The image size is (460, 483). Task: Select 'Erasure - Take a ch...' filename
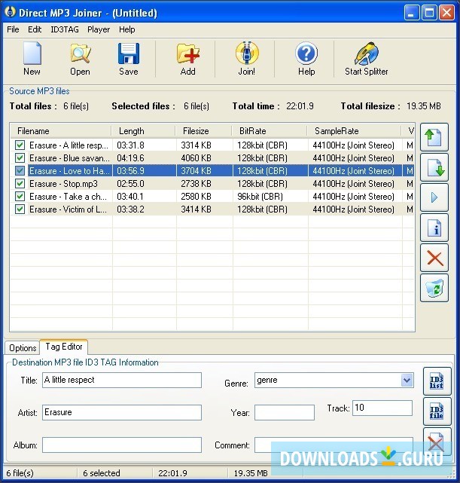coord(68,197)
